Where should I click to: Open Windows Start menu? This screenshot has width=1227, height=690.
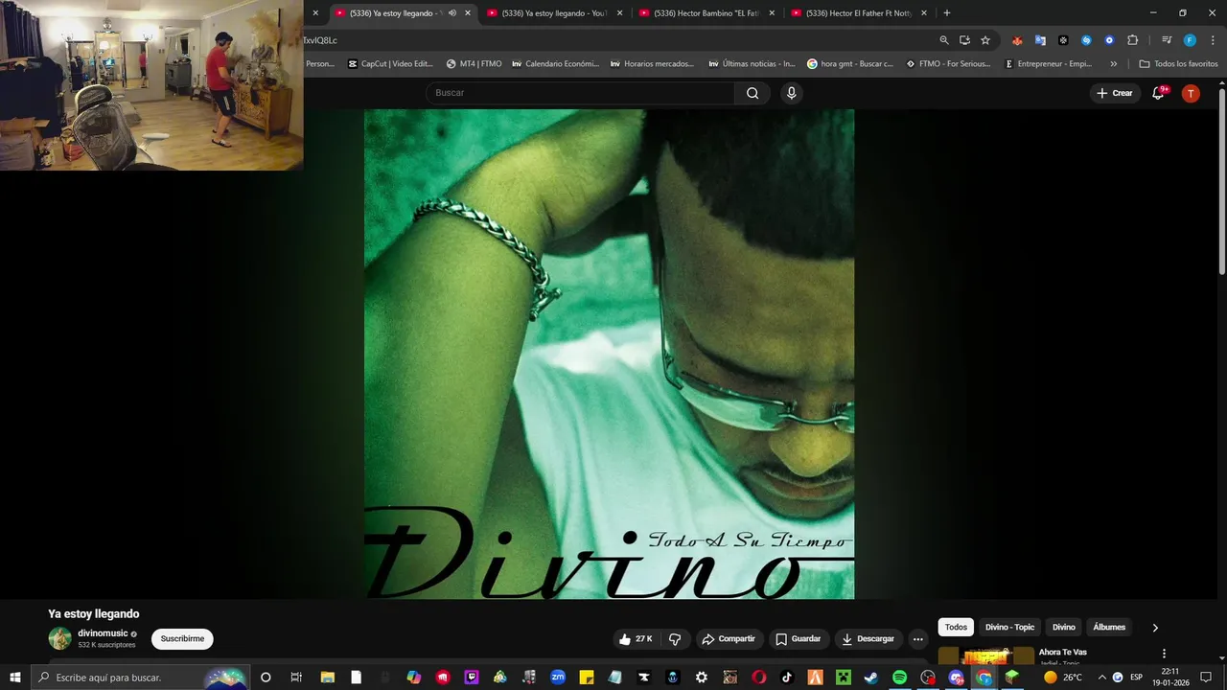point(15,677)
